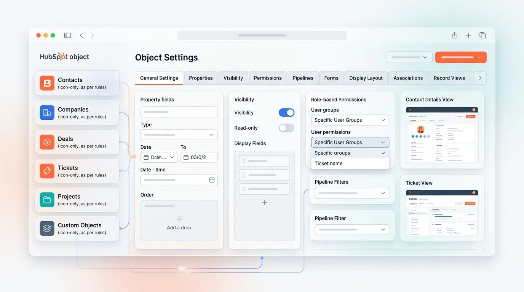Open the Date-time calendar picker icon
Image resolution: width=524 pixels, height=292 pixels.
click(212, 180)
